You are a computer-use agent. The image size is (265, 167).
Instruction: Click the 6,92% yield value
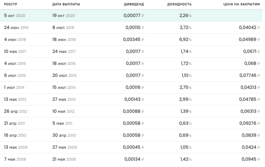coord(185,39)
